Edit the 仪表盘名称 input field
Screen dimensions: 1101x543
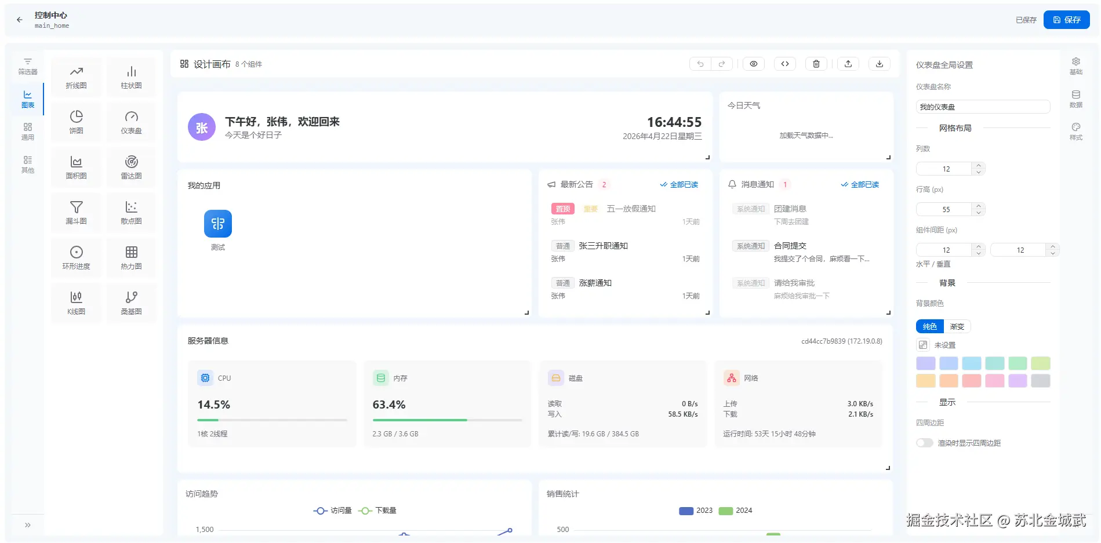tap(983, 107)
